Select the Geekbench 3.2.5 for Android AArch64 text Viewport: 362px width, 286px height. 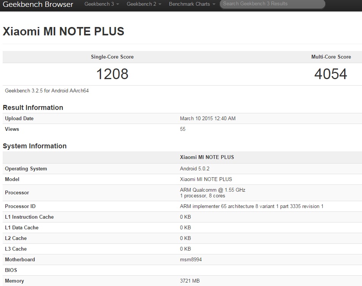47,91
